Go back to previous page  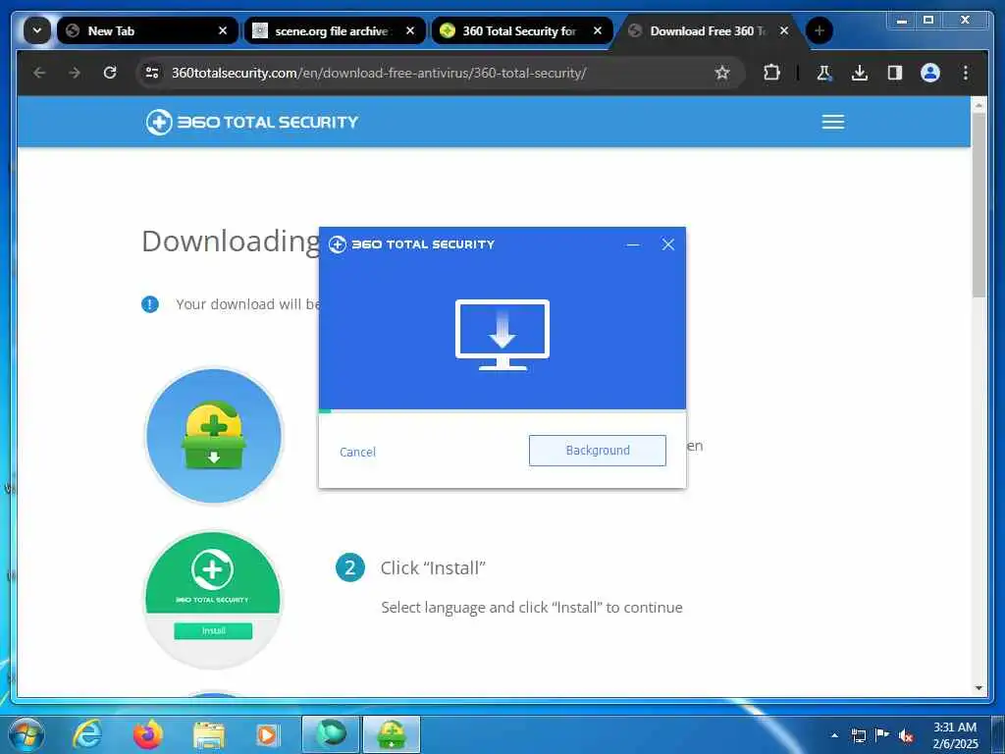pyautogui.click(x=39, y=73)
